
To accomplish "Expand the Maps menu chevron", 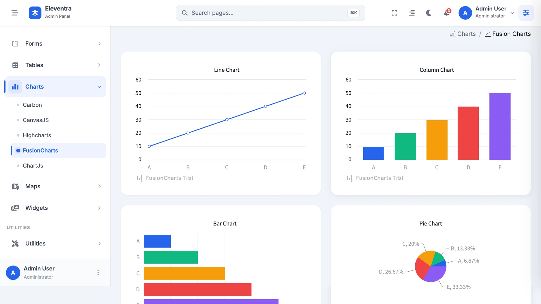I will [99, 186].
